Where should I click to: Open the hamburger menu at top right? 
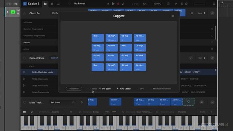coord(214,4)
